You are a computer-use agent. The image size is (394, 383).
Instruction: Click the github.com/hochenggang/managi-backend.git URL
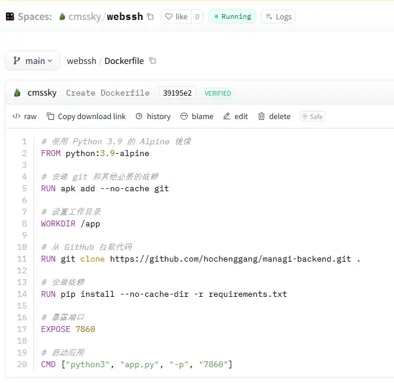click(230, 259)
